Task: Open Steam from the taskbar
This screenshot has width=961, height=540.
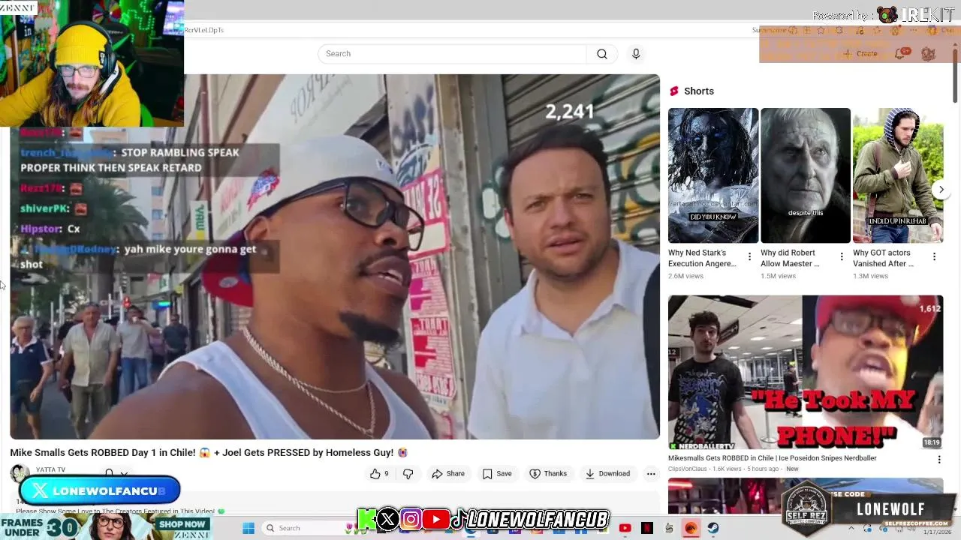Action: click(x=713, y=528)
